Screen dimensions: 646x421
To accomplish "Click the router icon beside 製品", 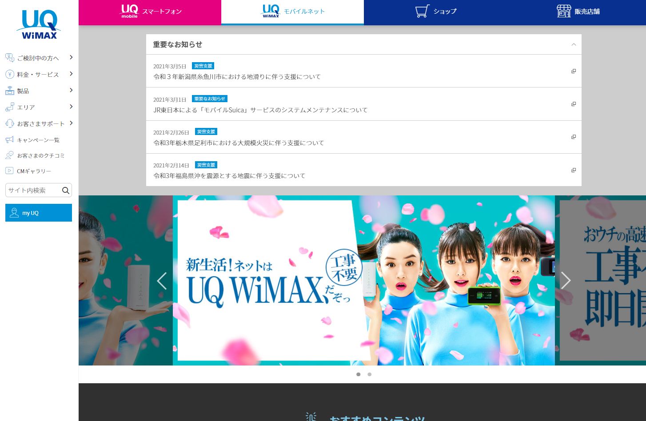I will tap(10, 91).
